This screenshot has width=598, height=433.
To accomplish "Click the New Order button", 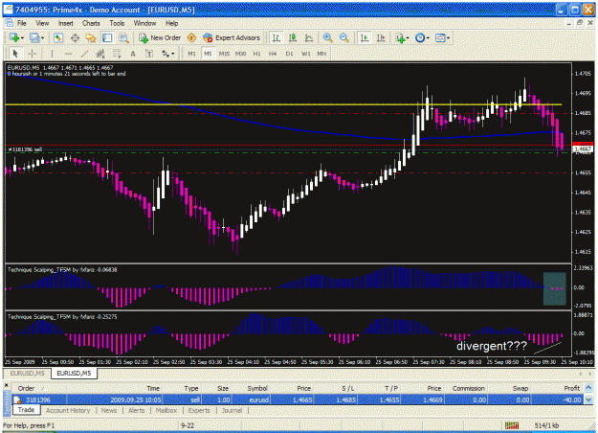I will click(160, 37).
